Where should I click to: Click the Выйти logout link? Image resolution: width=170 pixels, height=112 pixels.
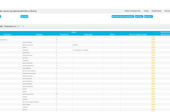pyautogui.click(x=33, y=11)
